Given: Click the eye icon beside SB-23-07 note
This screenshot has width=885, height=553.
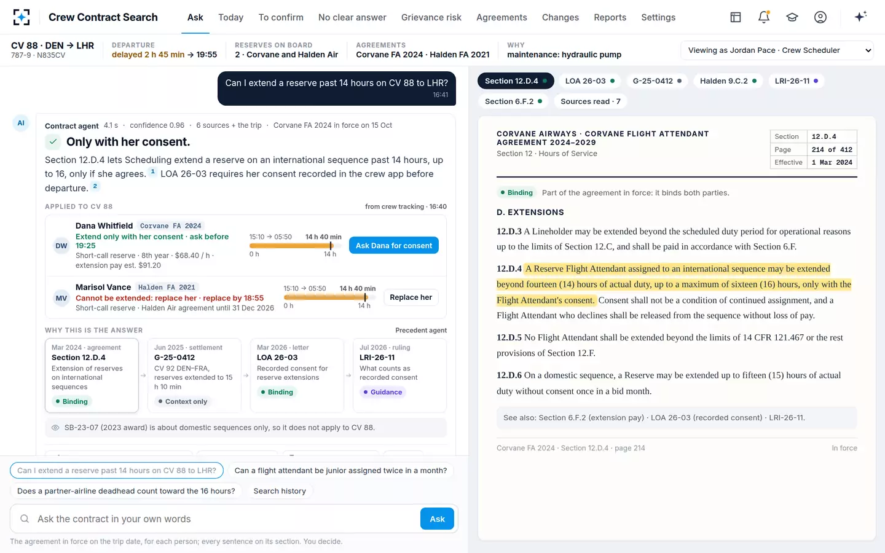Looking at the screenshot, I should click(x=55, y=428).
